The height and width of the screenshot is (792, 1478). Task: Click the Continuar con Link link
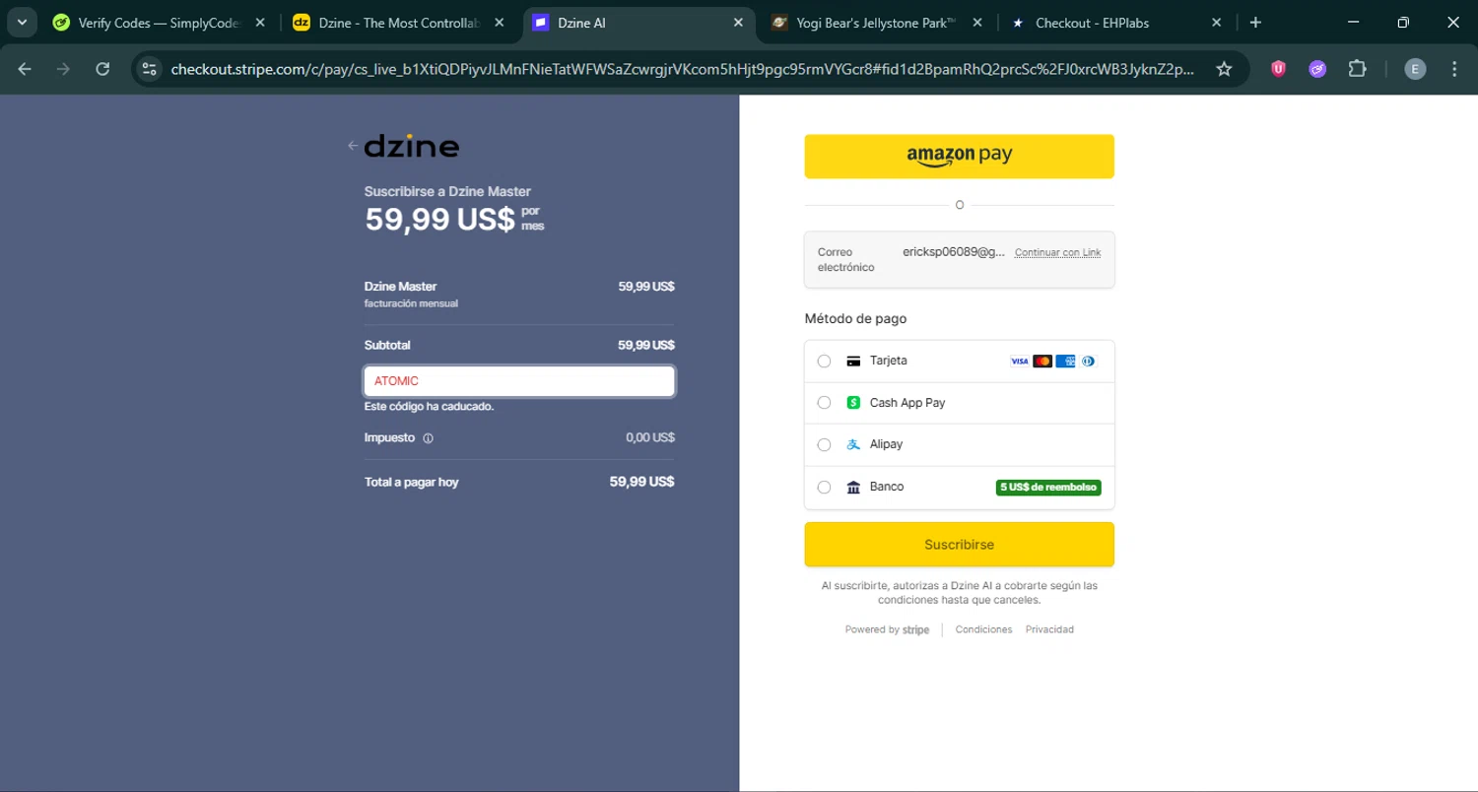click(1057, 253)
